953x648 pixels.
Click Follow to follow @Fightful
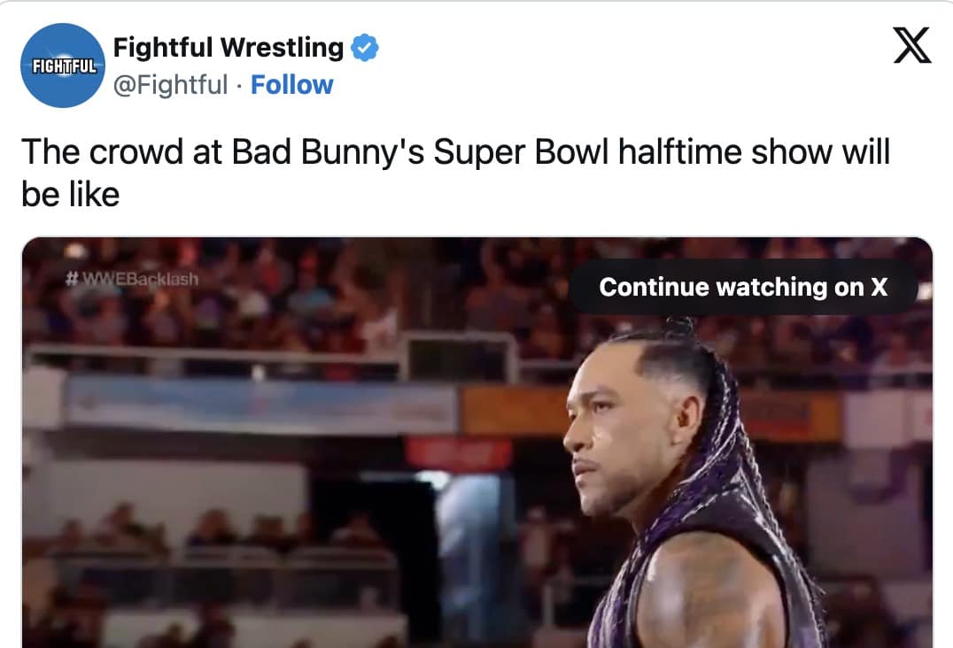[x=292, y=85]
